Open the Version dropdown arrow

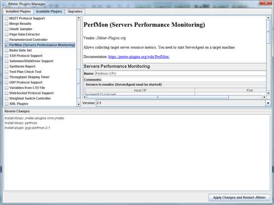[268, 103]
